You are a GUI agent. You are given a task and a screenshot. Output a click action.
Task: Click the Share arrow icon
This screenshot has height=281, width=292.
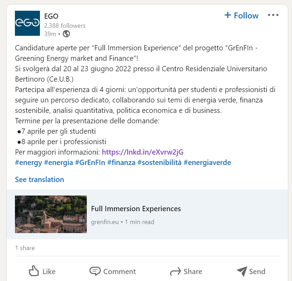pos(175,271)
